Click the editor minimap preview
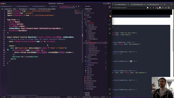The image size is (174, 98). (78, 12)
